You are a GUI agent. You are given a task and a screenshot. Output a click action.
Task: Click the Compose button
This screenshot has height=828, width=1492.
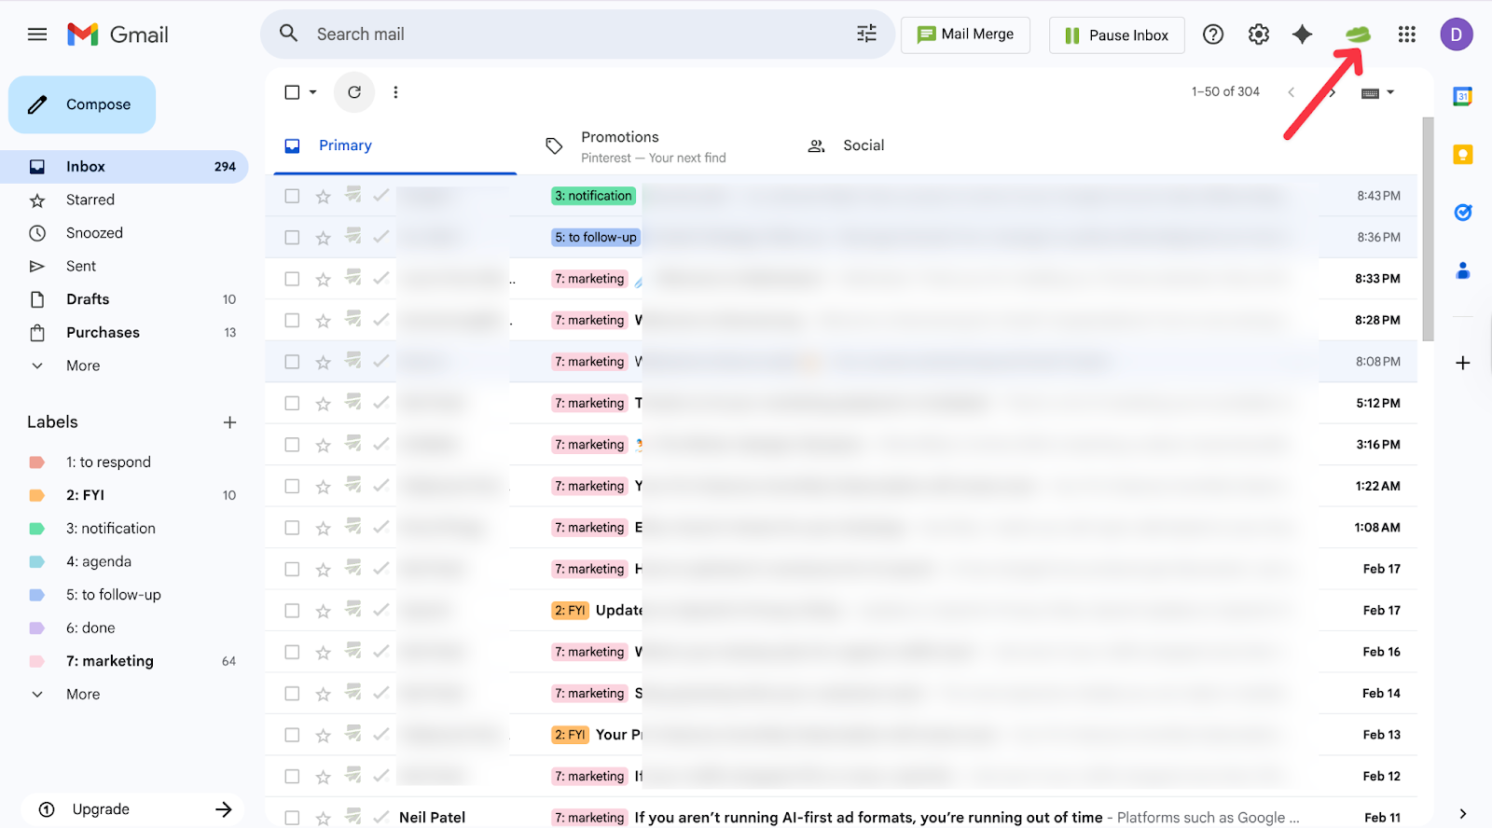coord(82,104)
